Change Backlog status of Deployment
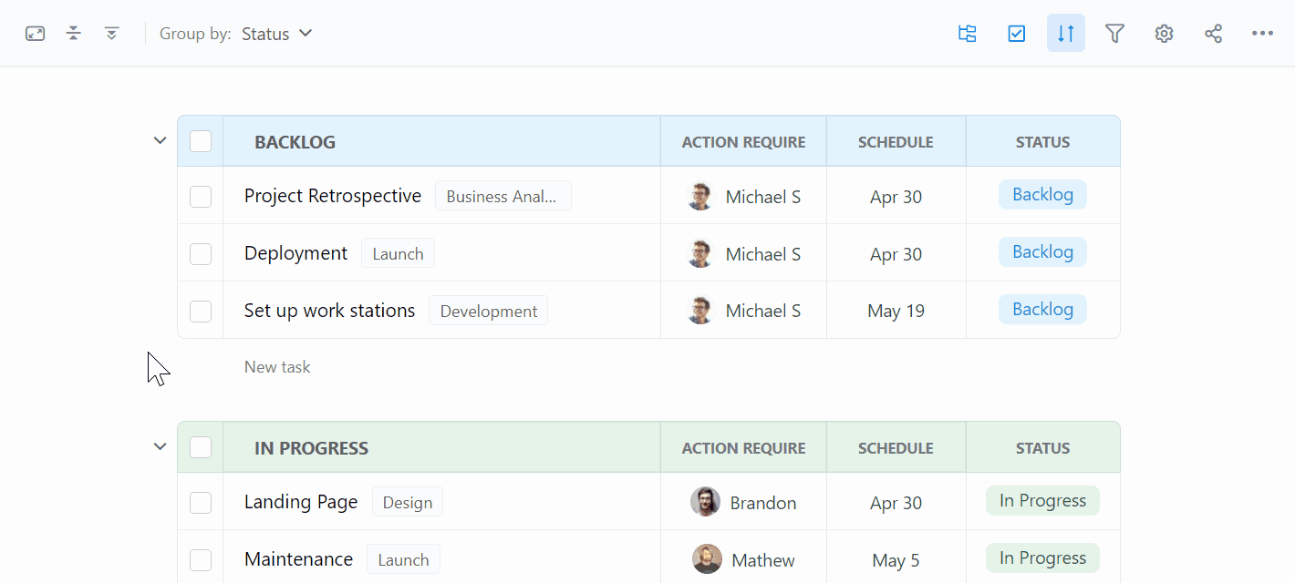This screenshot has width=1295, height=583. [x=1042, y=252]
